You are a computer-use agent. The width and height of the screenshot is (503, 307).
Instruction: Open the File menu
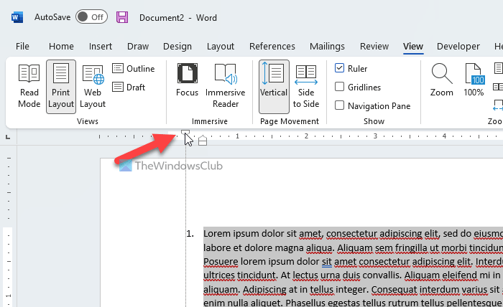tap(22, 47)
